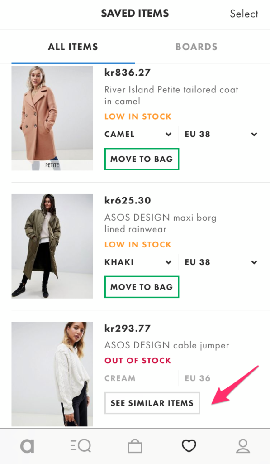This screenshot has height=464, width=270.
Task: Open the CAMEL color dropdown
Action: point(139,134)
